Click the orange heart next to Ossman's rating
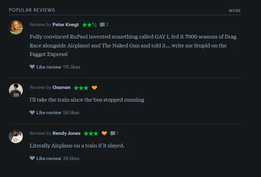The image size is (261, 177). coord(94,88)
